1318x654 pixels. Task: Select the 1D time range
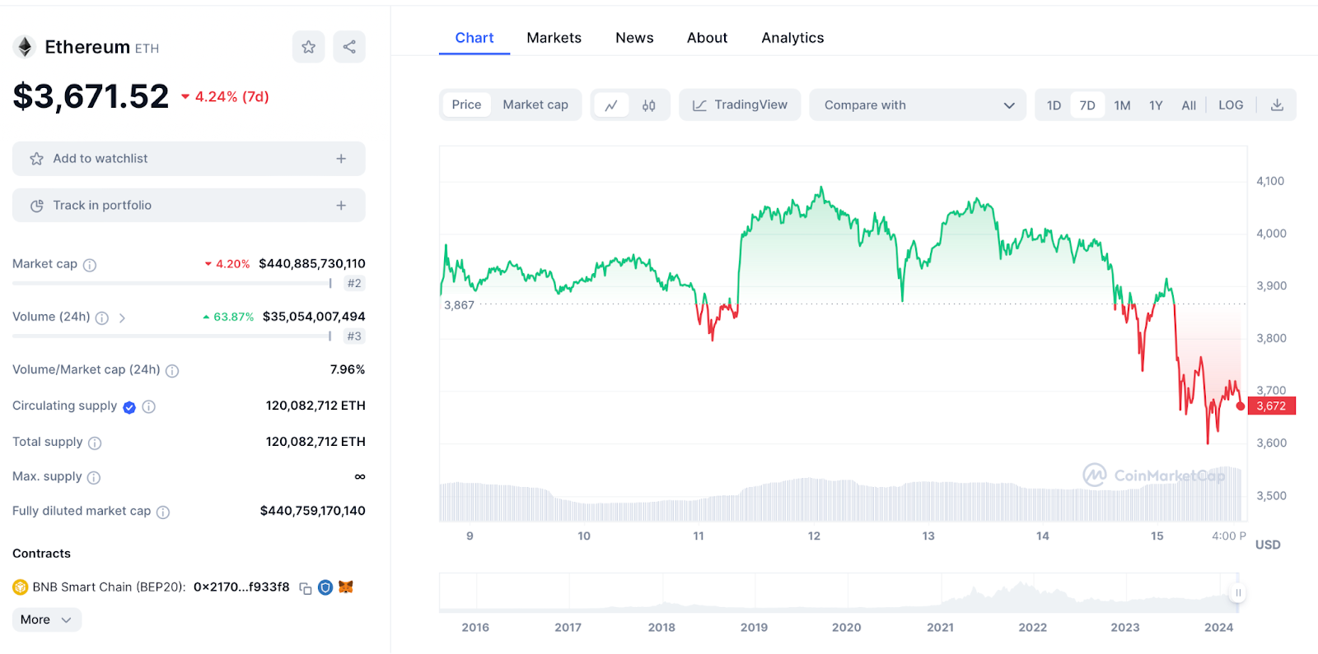tap(1054, 105)
